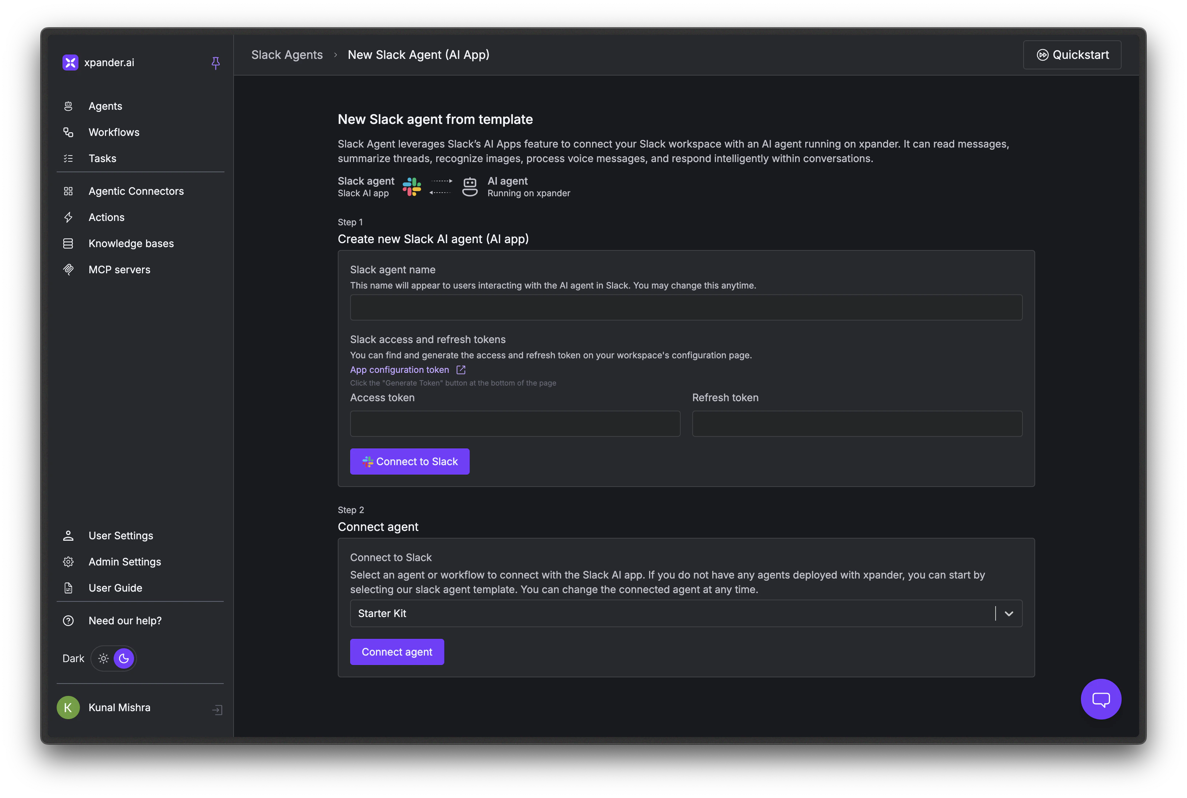The width and height of the screenshot is (1187, 798).
Task: Click the Slack logo in diagram
Action: click(x=412, y=187)
